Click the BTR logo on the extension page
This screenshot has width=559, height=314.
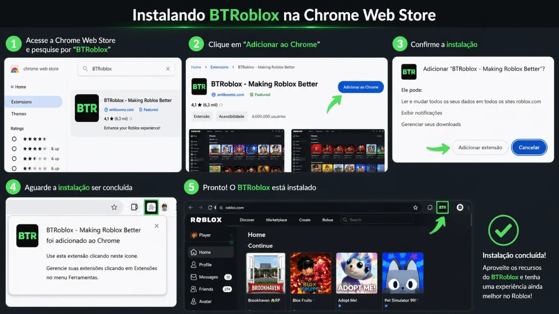(199, 87)
